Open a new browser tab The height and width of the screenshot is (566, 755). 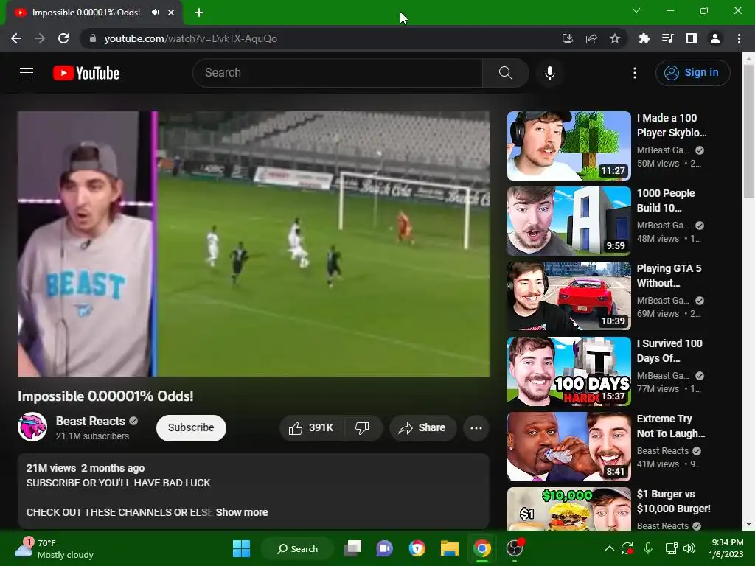tap(199, 13)
